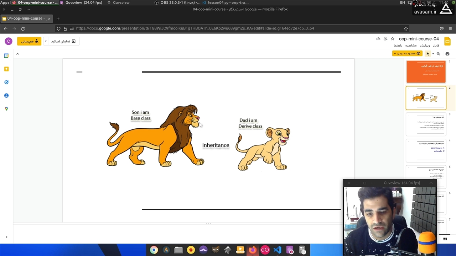Open Google Calendar in side panel

click(6, 56)
